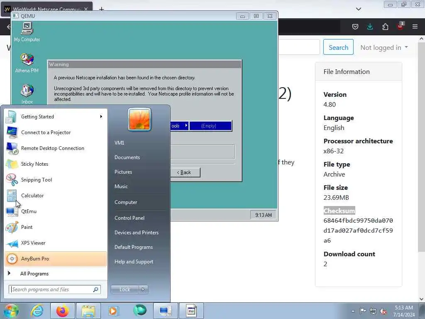
Task: Click the Checksum label in File Information
Action: coord(339,211)
